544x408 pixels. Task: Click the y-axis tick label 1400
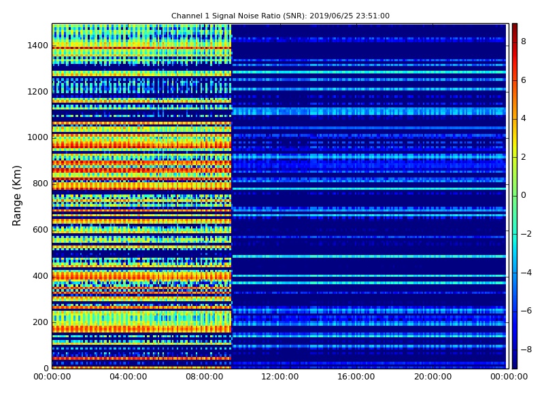point(38,46)
